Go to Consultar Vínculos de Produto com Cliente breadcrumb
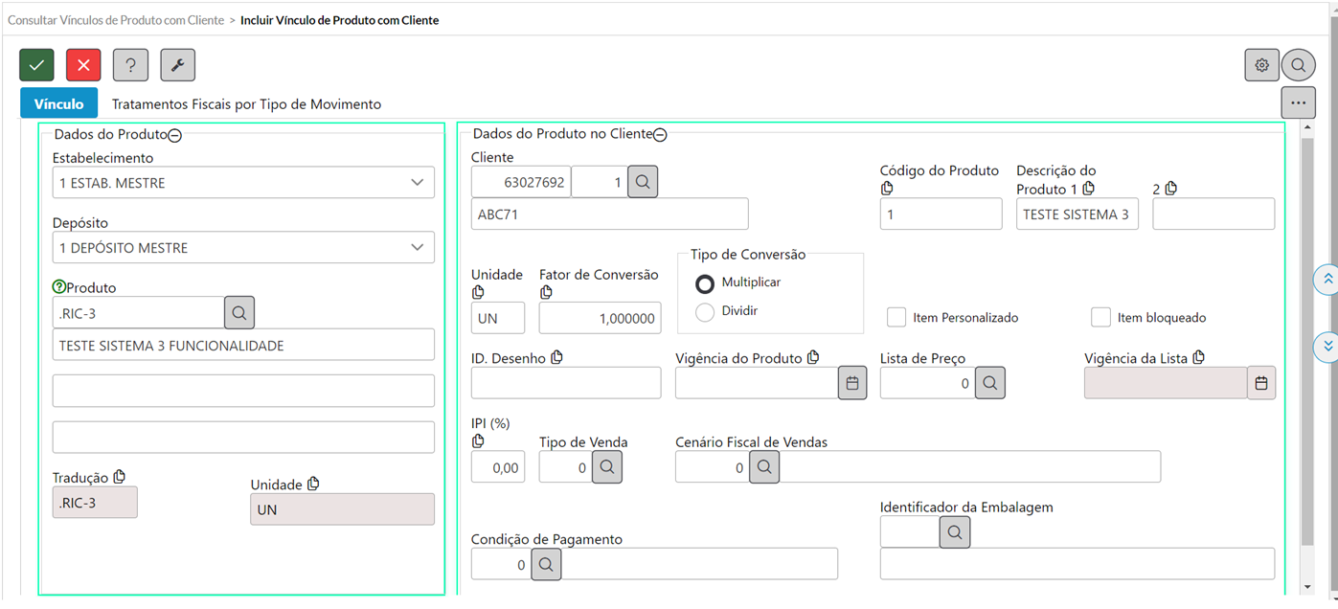1338x609 pixels. [x=116, y=19]
